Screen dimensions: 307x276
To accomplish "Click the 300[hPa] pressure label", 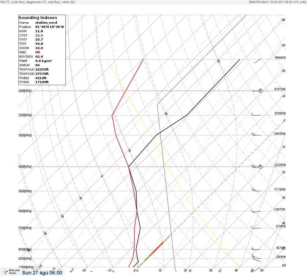I will 25,135.
